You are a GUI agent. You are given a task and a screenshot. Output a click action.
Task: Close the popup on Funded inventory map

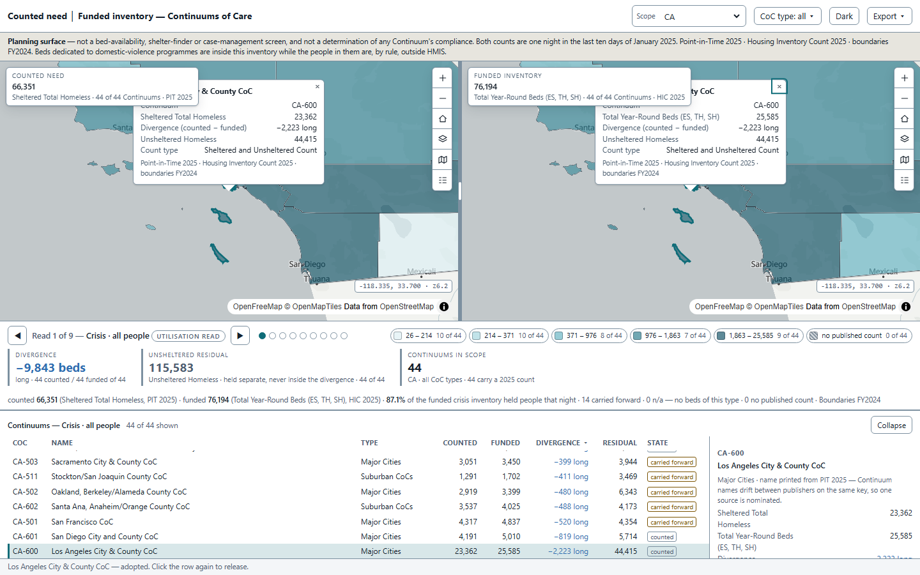point(779,87)
